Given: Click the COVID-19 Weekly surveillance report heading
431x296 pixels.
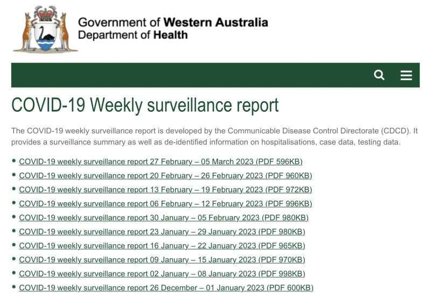Looking at the screenshot, I should click(x=145, y=105).
